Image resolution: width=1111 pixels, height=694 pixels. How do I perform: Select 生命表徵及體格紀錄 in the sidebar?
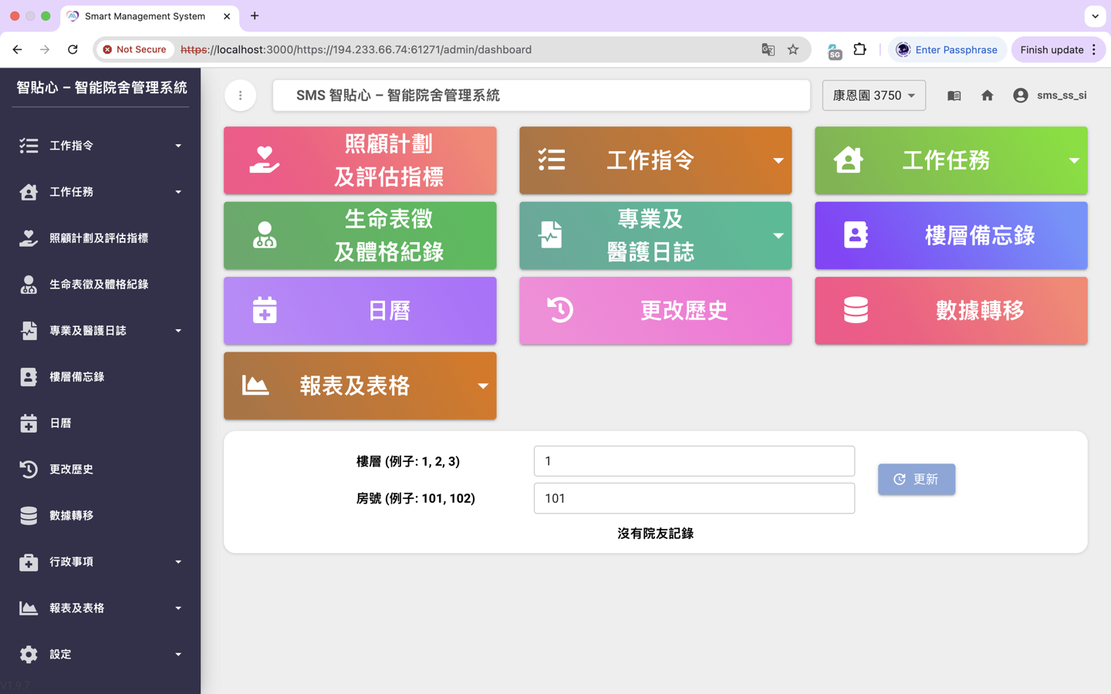[100, 285]
